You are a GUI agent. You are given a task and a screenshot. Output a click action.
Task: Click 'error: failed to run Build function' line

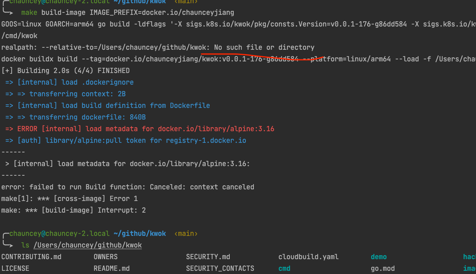click(x=128, y=187)
